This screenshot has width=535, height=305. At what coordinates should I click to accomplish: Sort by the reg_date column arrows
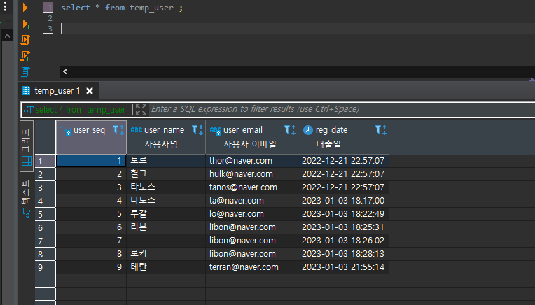point(384,130)
